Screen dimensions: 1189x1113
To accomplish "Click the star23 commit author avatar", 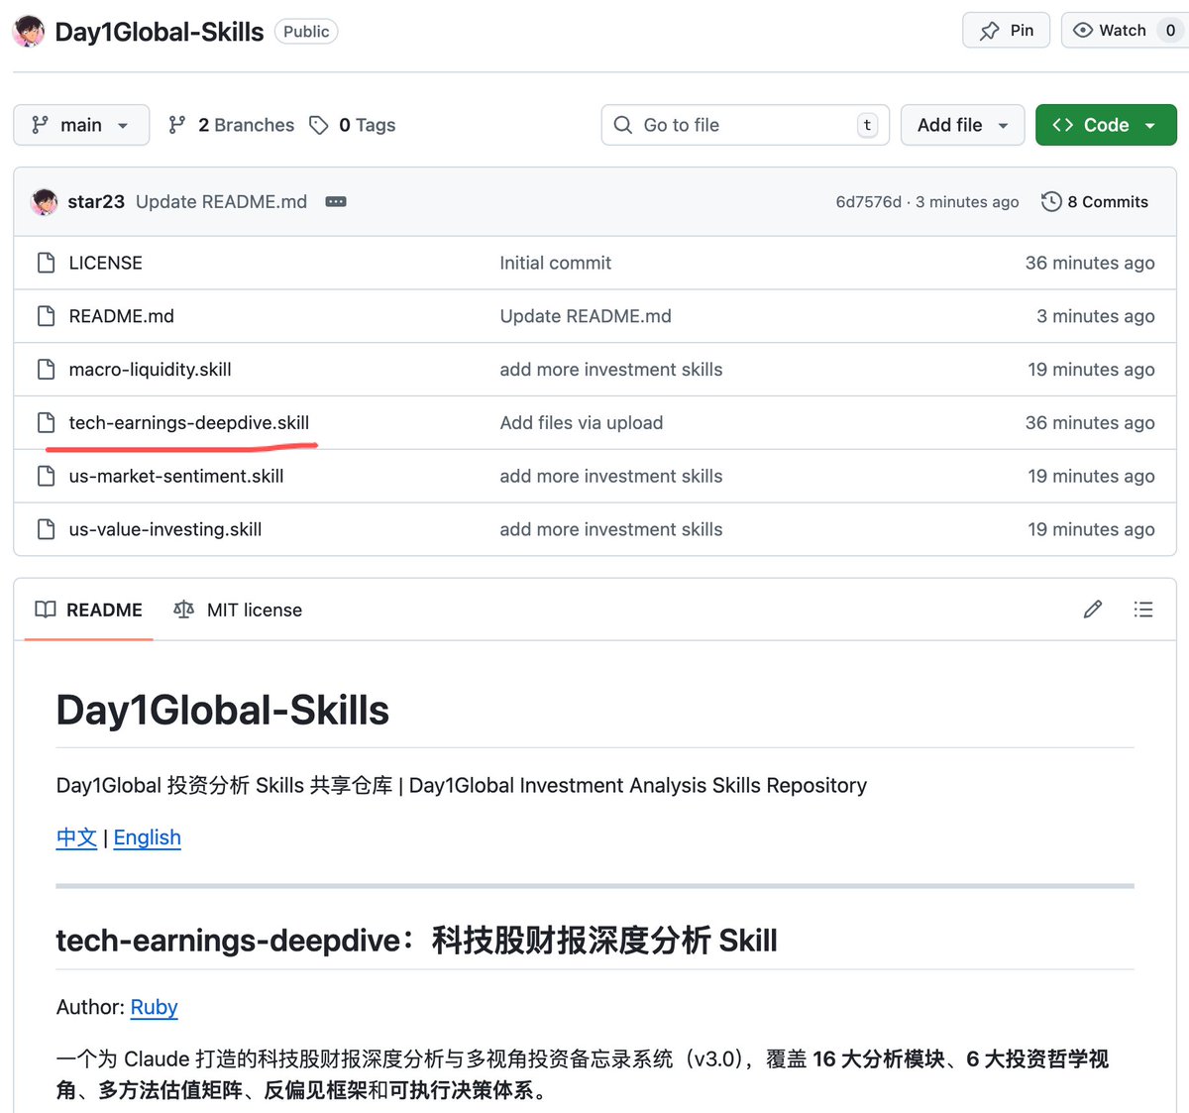I will (45, 202).
